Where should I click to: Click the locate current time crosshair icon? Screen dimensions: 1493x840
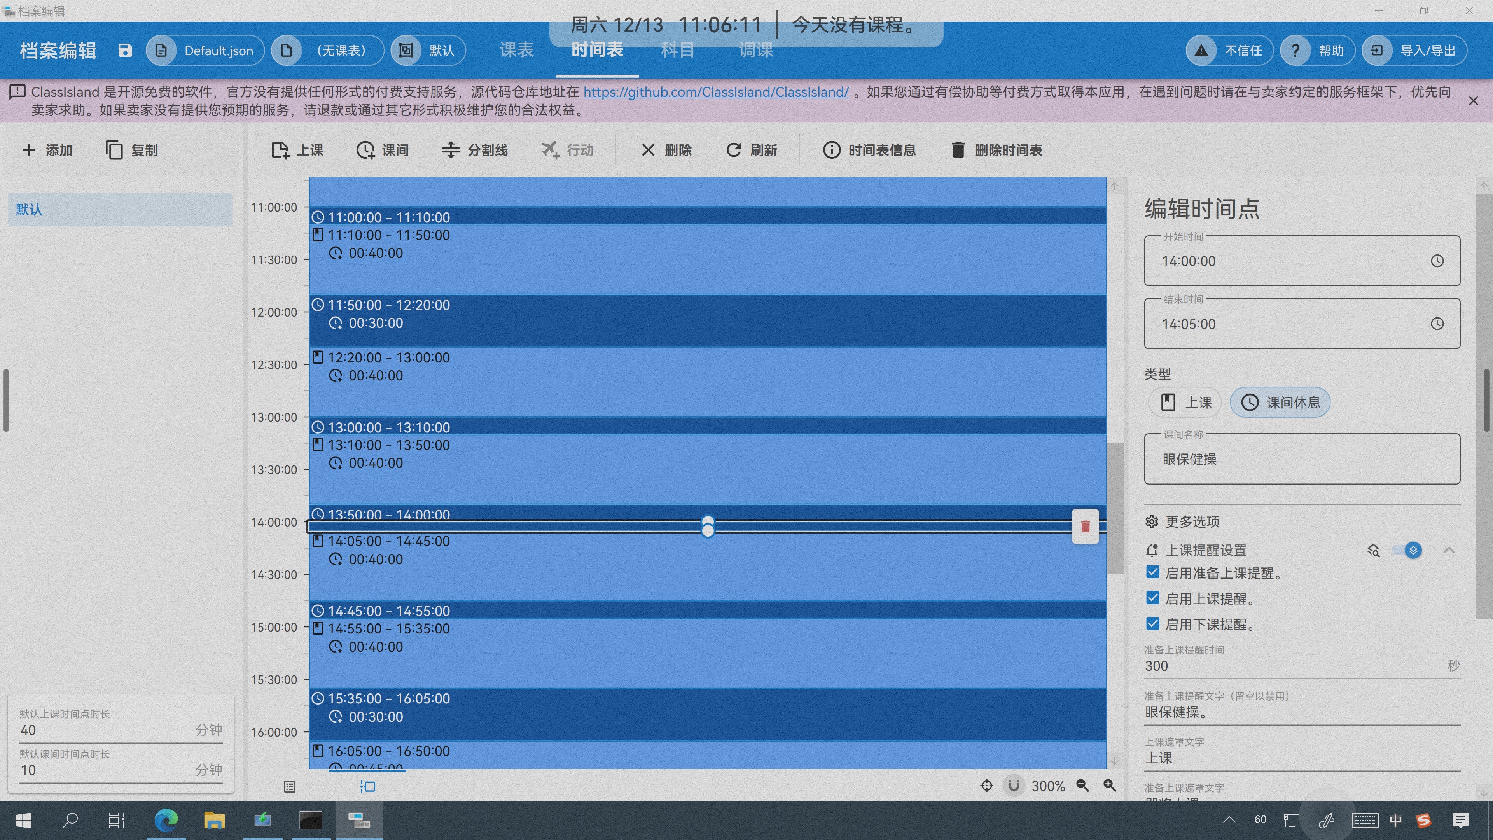tap(986, 786)
